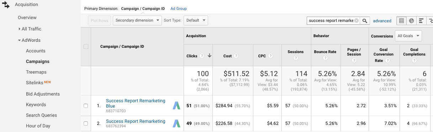Click the Acquisition section heading in sidebar
The height and width of the screenshot is (132, 433).
[x=26, y=5]
